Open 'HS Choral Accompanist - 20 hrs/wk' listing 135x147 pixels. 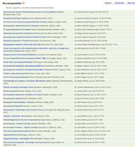pyautogui.click(x=26, y=143)
